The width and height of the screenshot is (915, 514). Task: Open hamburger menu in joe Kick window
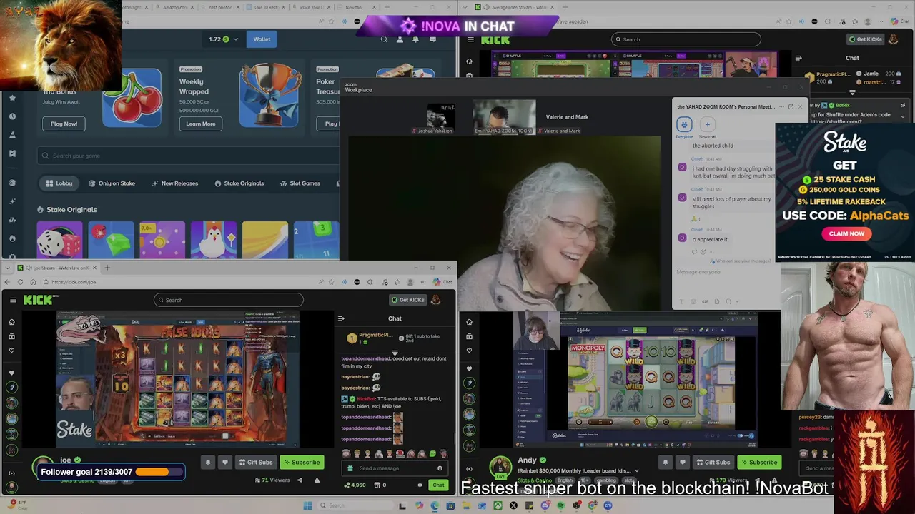click(x=13, y=300)
